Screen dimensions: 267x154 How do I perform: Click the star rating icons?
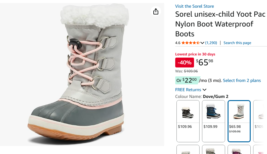pos(190,43)
